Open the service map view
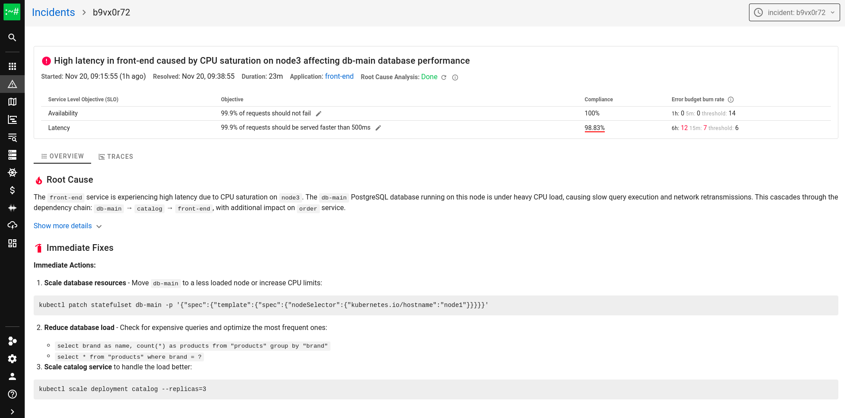 pos(12,101)
